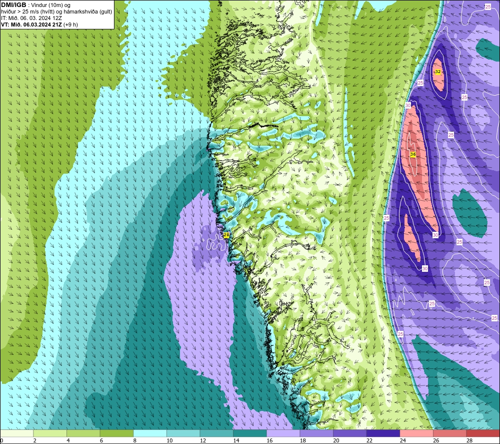Click the legend scale number 12
This screenshot has width=500, height=444.
click(203, 440)
